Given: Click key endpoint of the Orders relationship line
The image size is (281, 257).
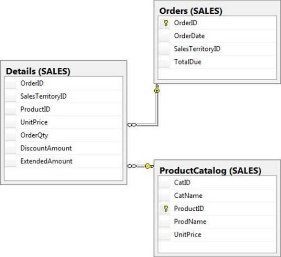Looking at the screenshot, I should pyautogui.click(x=157, y=90).
